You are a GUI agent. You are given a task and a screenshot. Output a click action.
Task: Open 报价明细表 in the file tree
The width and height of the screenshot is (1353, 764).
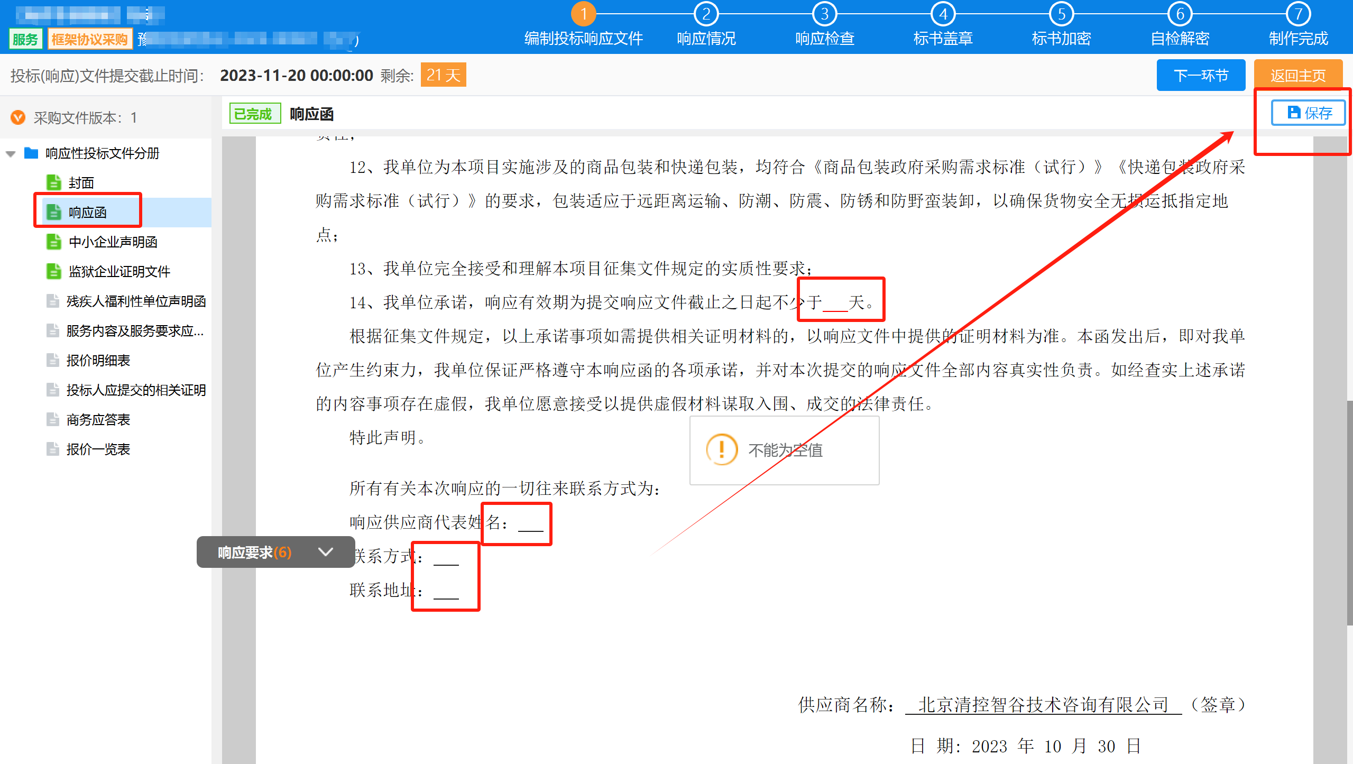click(x=98, y=361)
